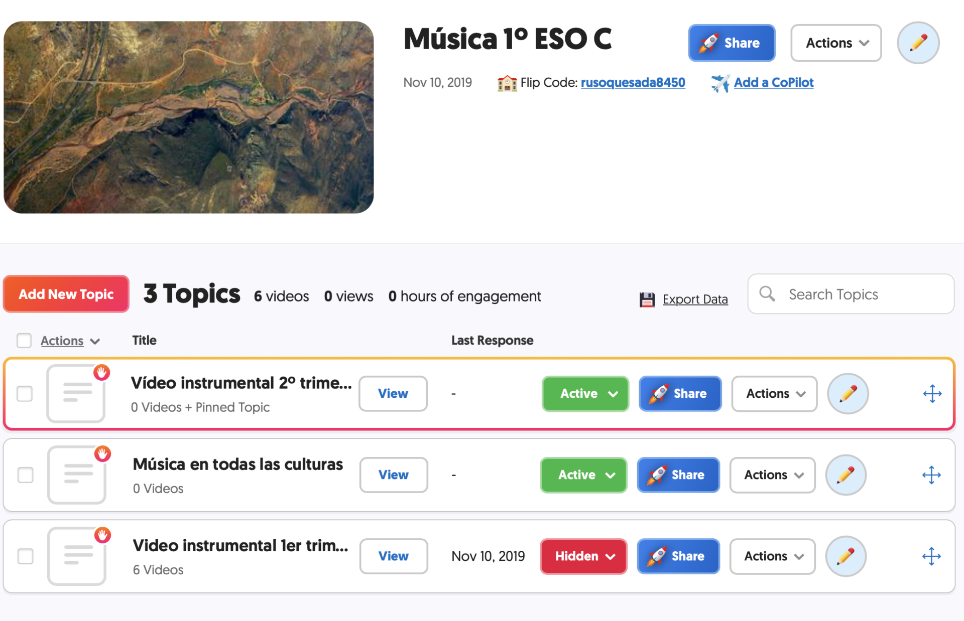Open the grid Actions dropdown at top
This screenshot has height=621, width=964.
[836, 43]
